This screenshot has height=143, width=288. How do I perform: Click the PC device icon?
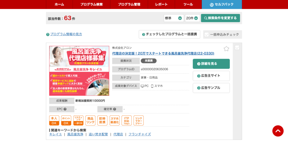click(142, 86)
